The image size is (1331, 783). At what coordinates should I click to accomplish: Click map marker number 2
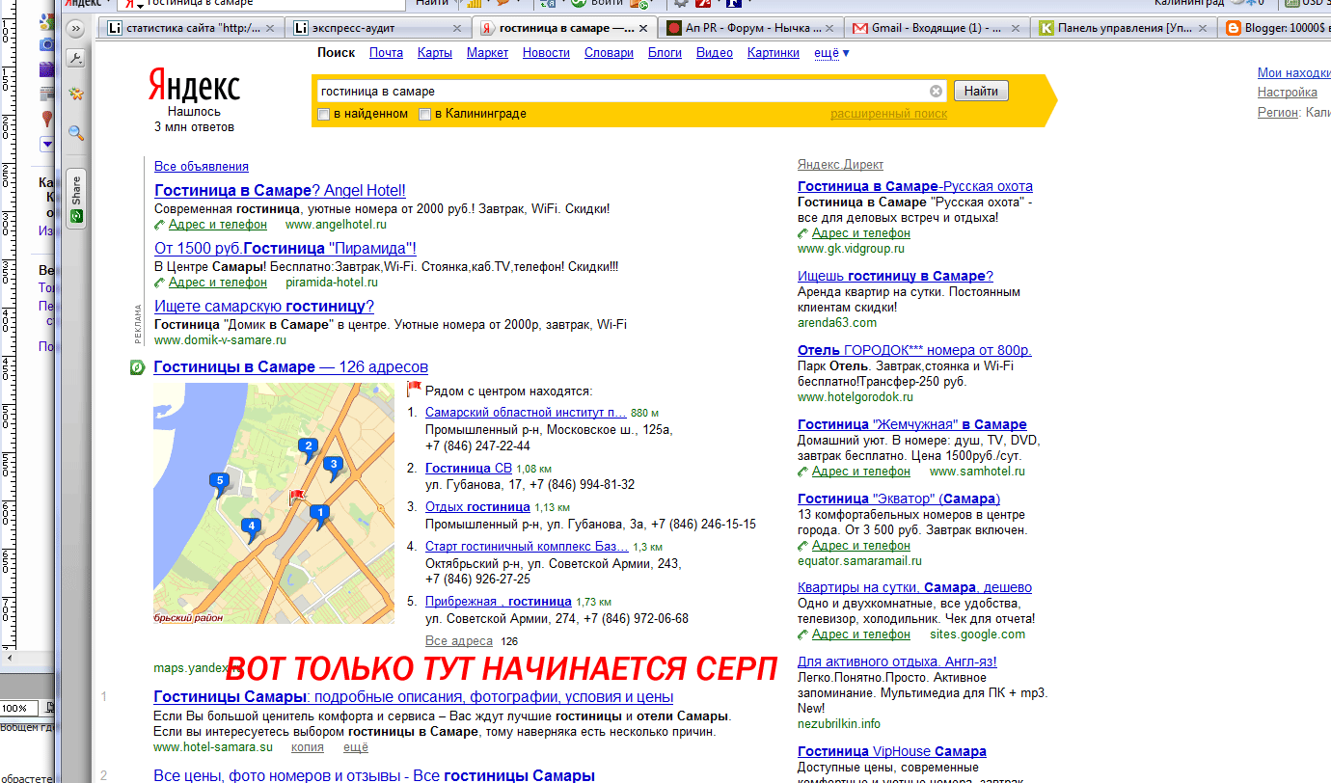(308, 447)
